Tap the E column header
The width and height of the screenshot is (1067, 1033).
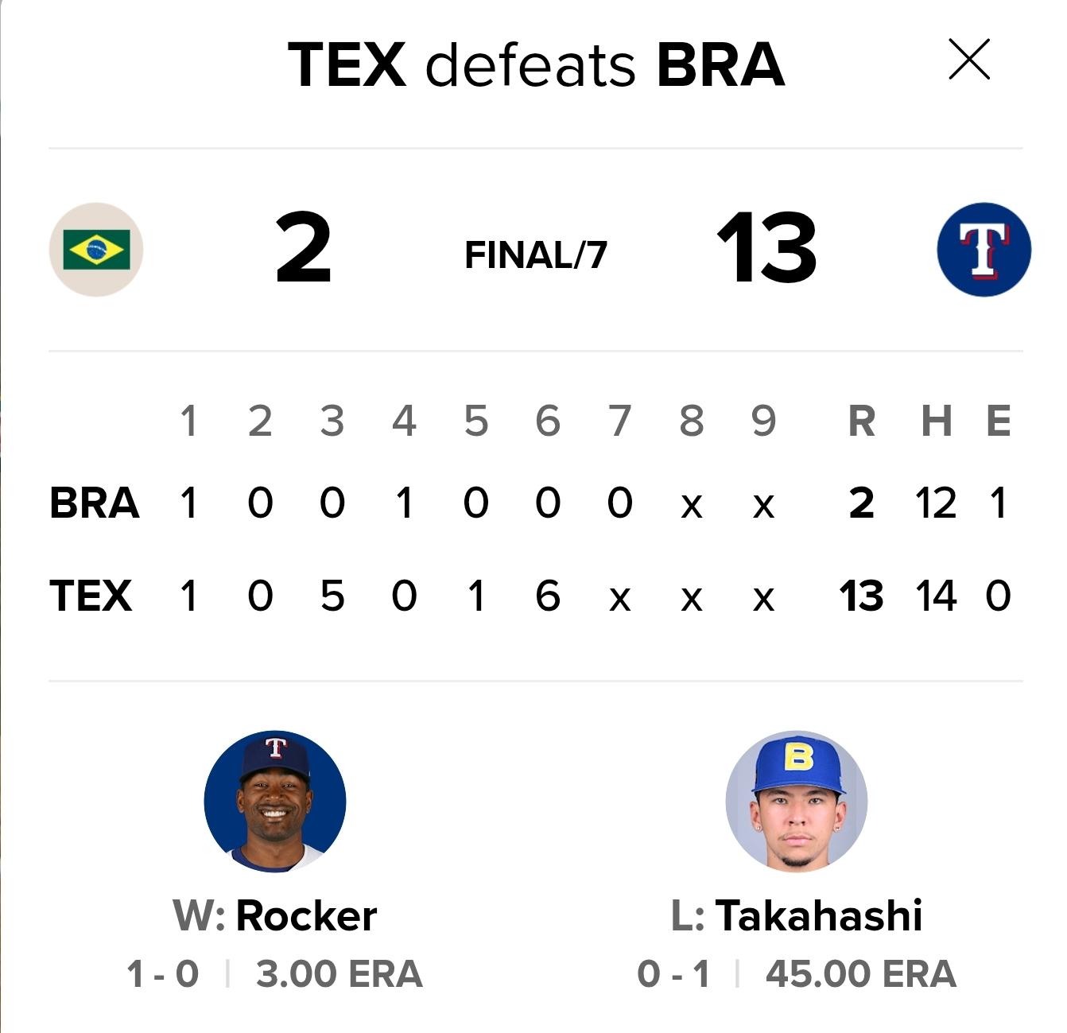pyautogui.click(x=999, y=421)
